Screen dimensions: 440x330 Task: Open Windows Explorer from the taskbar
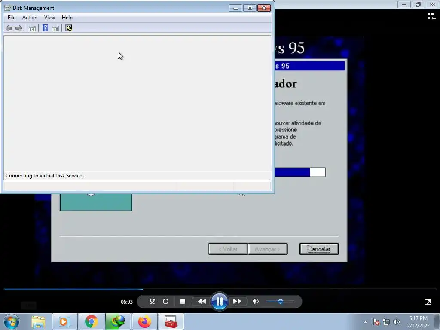(38, 321)
